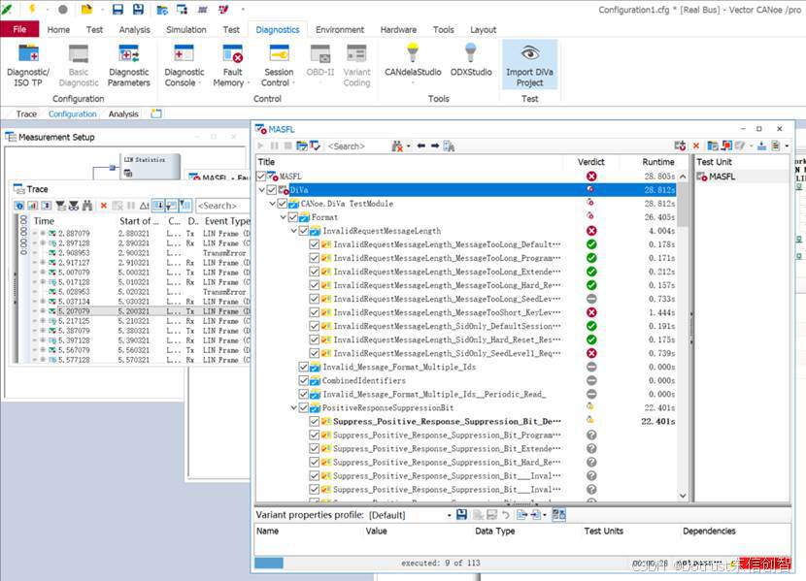Screen dimensions: 806x581
Task: Collapse the PositiveResponseSuppressionBit node
Action: (x=294, y=407)
